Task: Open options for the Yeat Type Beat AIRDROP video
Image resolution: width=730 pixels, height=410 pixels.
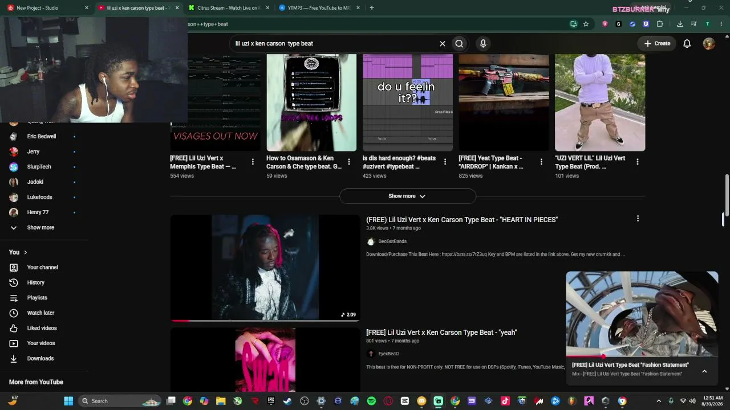Action: [x=541, y=162]
